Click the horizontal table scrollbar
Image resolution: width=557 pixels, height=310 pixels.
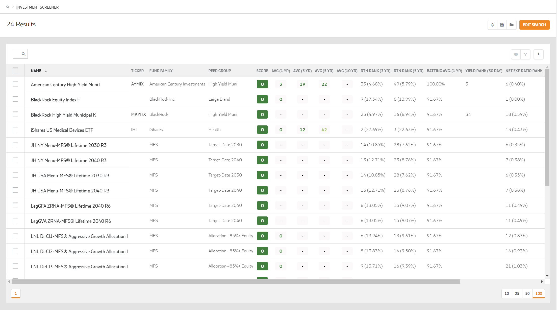236,281
